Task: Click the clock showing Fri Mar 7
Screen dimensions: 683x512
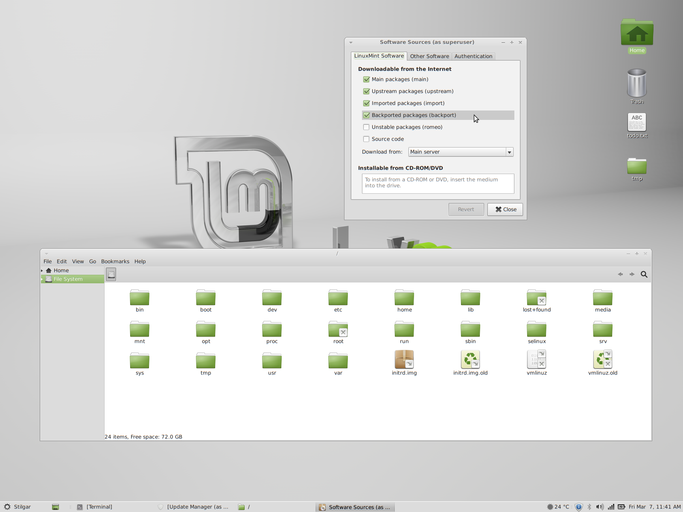Action: click(655, 507)
